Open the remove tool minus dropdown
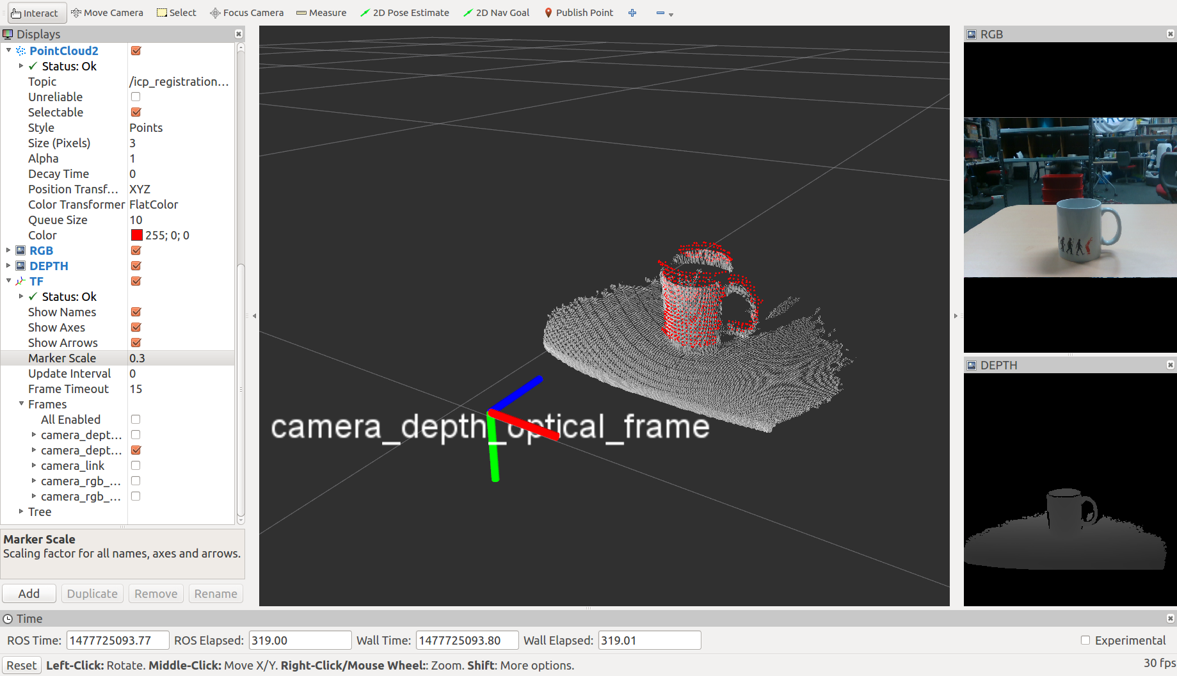This screenshot has width=1177, height=676. click(664, 13)
